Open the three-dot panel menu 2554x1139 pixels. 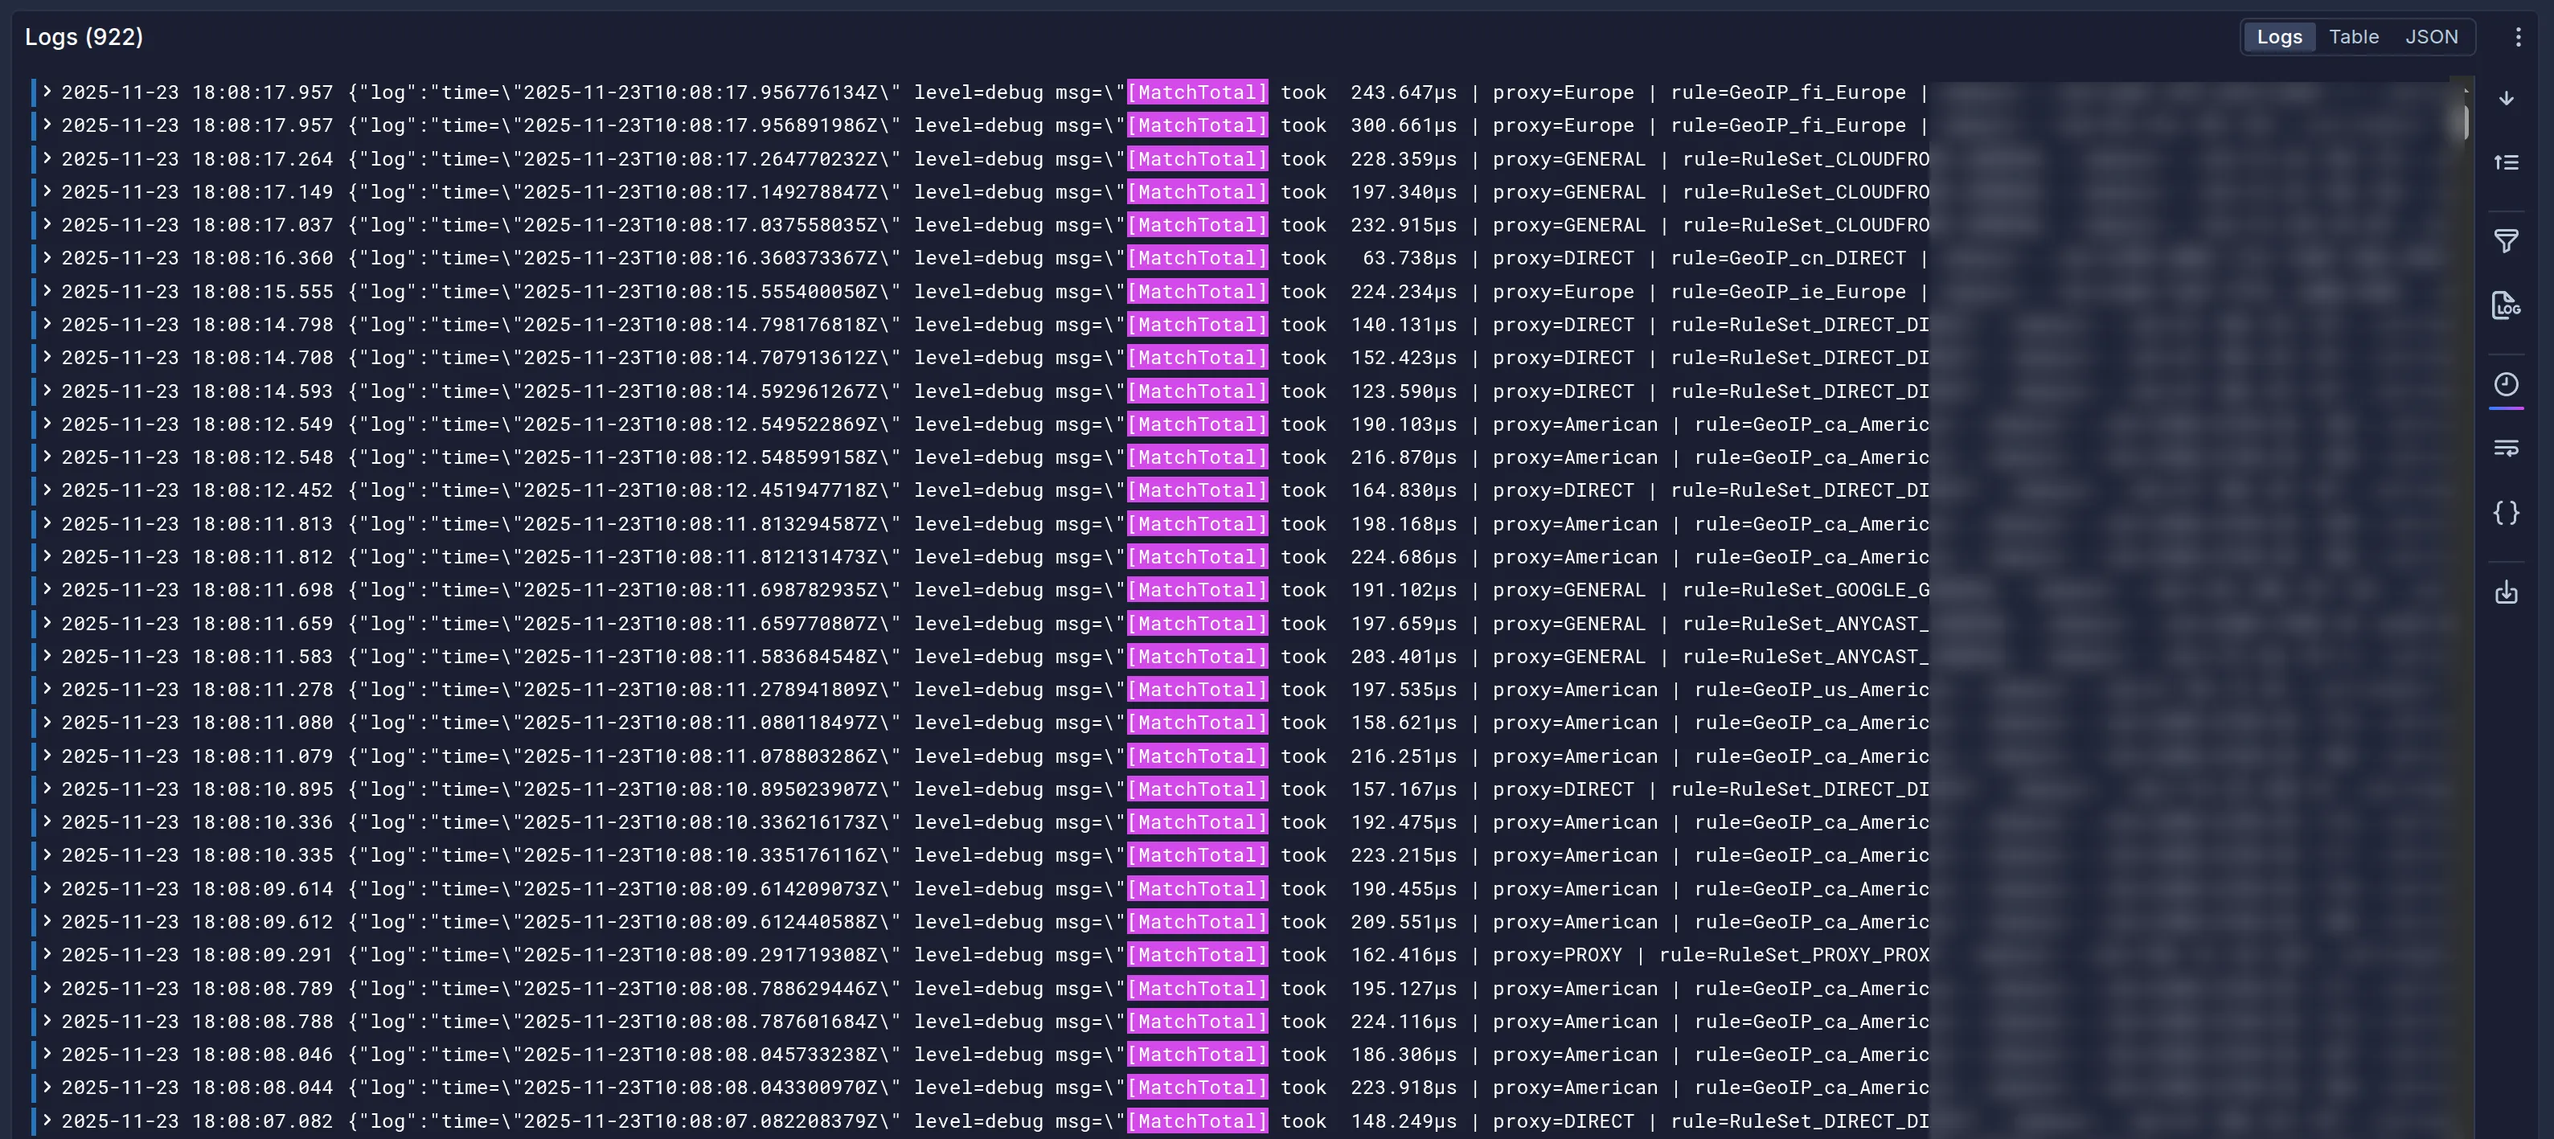[2517, 37]
